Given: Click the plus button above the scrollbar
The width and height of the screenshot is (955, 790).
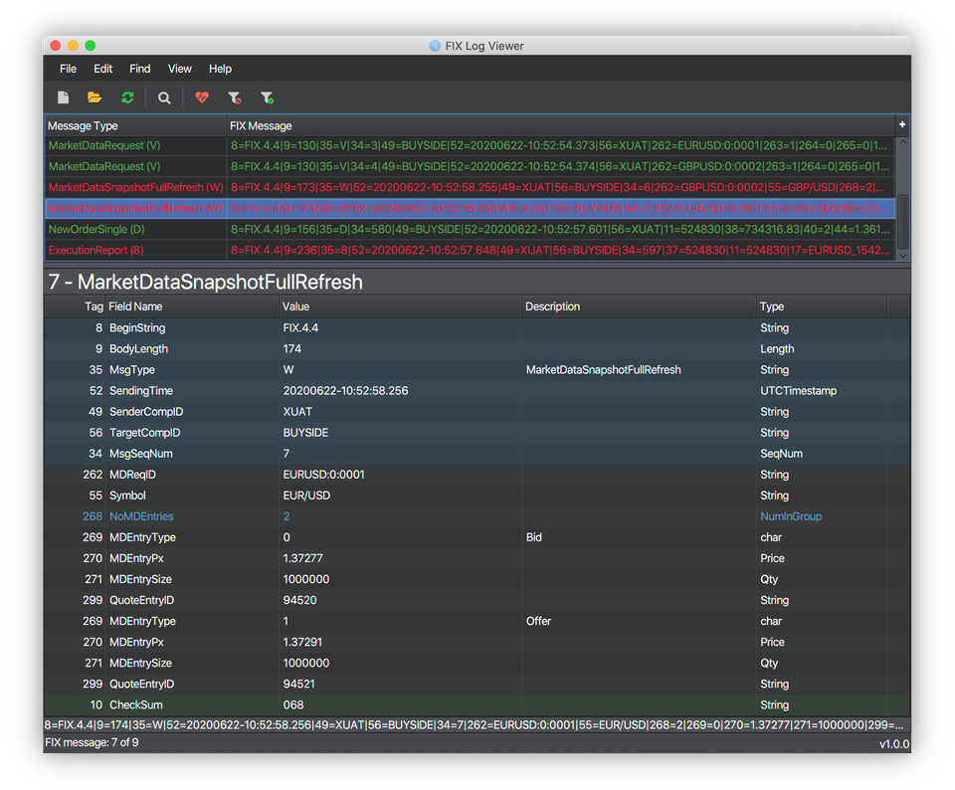Looking at the screenshot, I should [901, 124].
